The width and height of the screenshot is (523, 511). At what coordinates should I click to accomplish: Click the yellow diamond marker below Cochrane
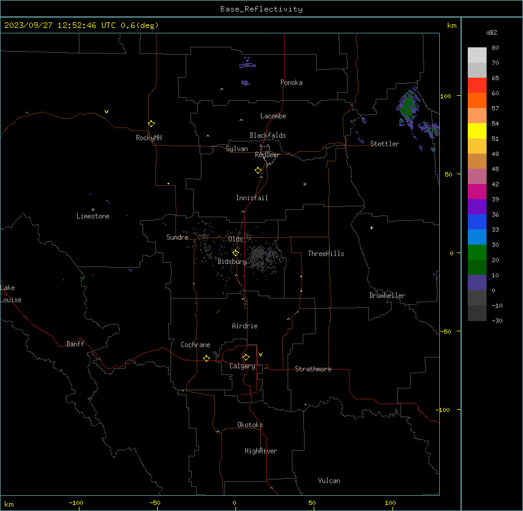pos(206,358)
